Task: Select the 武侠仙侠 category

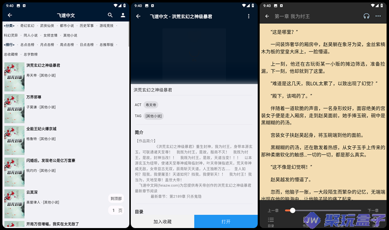Action: coord(47,26)
